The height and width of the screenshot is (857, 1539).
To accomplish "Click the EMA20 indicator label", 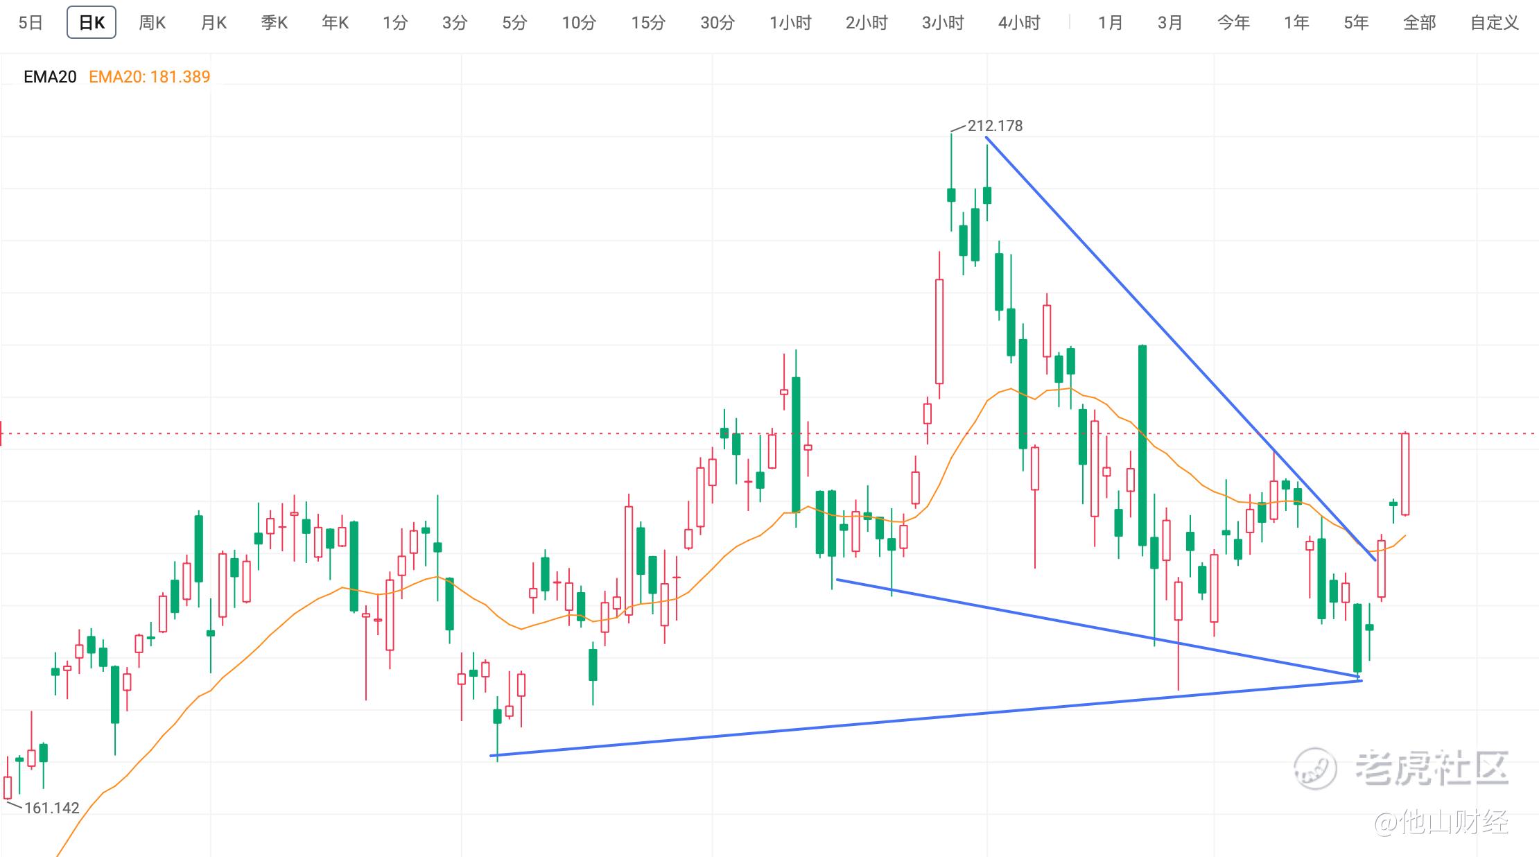I will coord(50,77).
